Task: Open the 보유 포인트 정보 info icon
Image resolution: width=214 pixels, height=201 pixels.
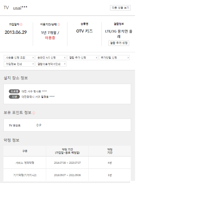Action: (x=34, y=113)
